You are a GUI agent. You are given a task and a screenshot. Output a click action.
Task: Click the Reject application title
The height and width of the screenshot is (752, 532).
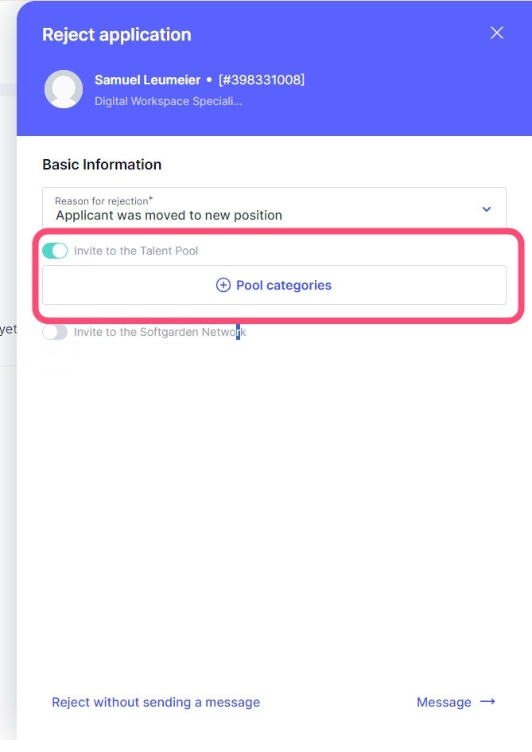(x=117, y=34)
